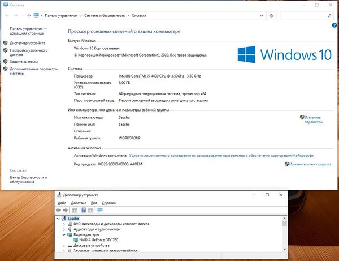
Task: Click the Device Manager scrollbar down arrow
Action: pyautogui.click(x=285, y=249)
